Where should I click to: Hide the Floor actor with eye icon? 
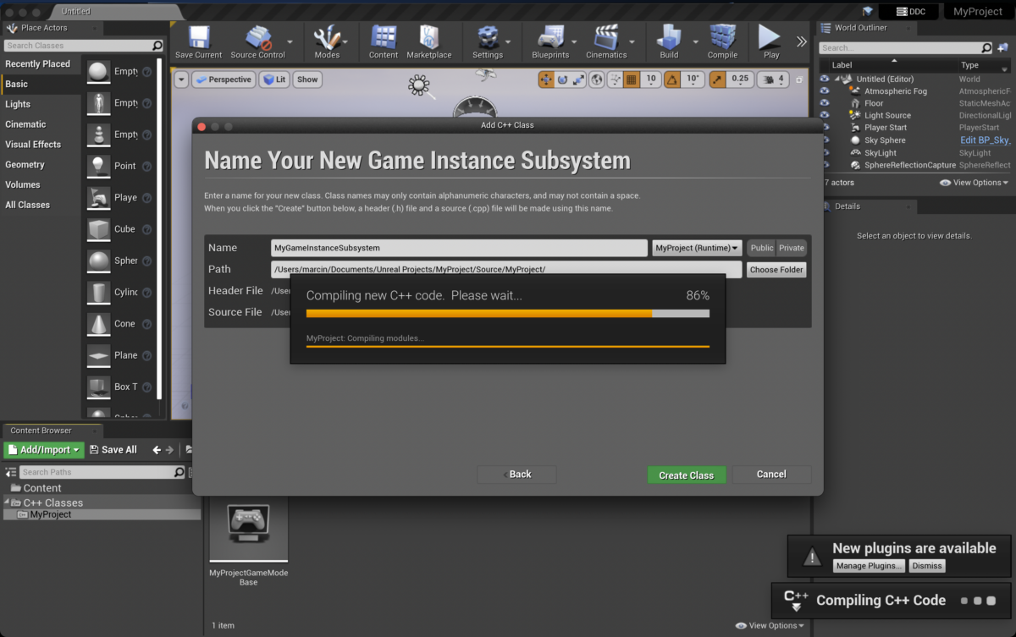click(825, 103)
